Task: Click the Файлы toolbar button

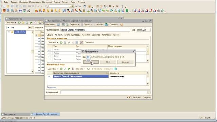Action: (x=98, y=25)
